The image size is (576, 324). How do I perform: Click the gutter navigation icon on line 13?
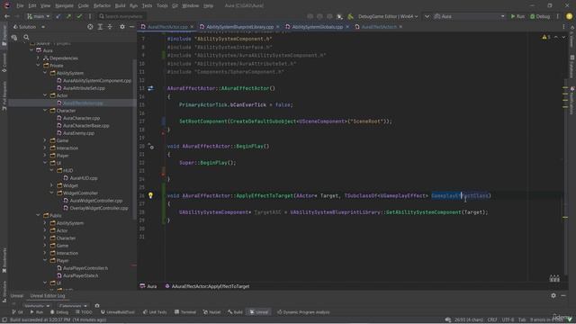[150, 88]
